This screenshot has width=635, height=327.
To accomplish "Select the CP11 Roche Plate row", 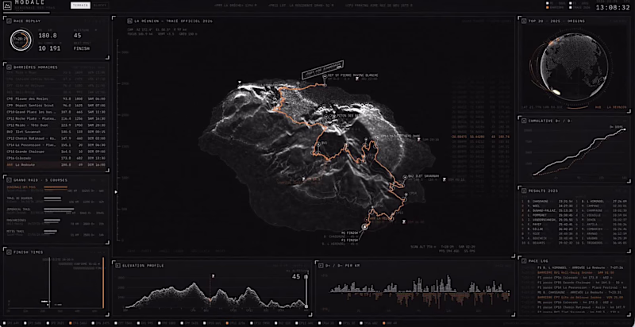I will [56, 118].
